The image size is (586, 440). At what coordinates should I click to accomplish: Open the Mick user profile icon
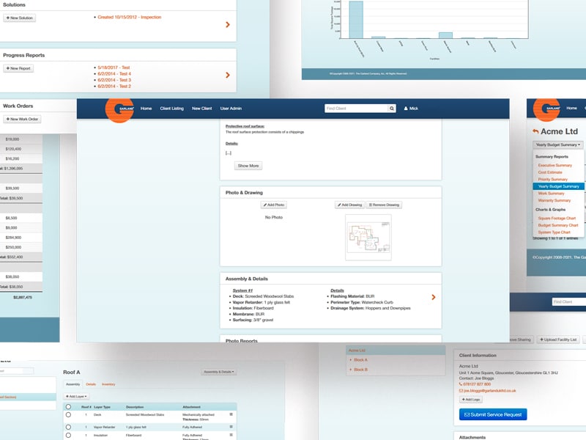pos(406,109)
